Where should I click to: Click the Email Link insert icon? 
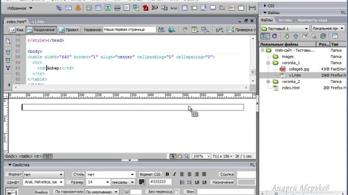tap(69, 8)
